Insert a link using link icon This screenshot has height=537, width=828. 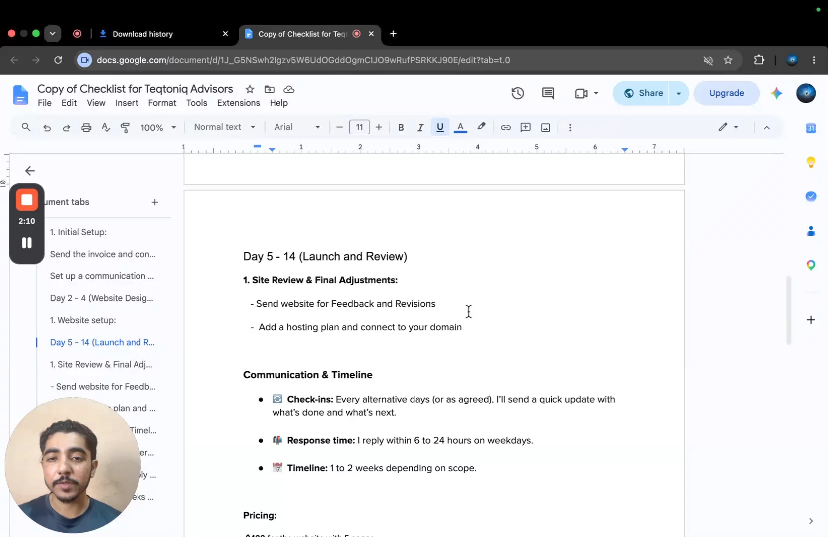pyautogui.click(x=505, y=127)
